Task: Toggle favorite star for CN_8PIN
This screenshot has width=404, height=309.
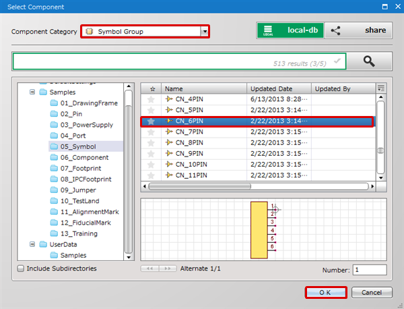Action: click(151, 143)
